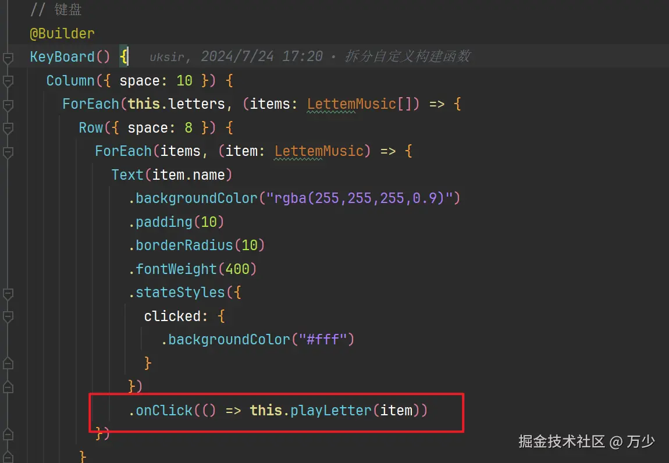
Task: Click this.playLetter in the onClick handler
Action: click(x=311, y=411)
